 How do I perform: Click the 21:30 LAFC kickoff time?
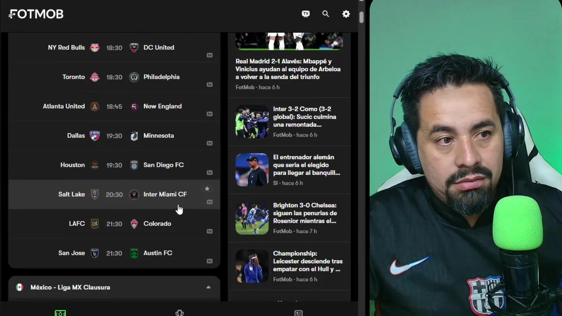(114, 224)
